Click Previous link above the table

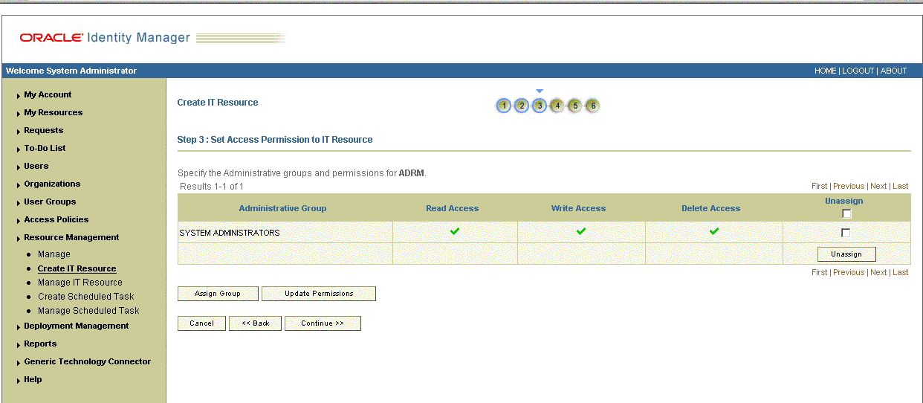pyautogui.click(x=849, y=187)
